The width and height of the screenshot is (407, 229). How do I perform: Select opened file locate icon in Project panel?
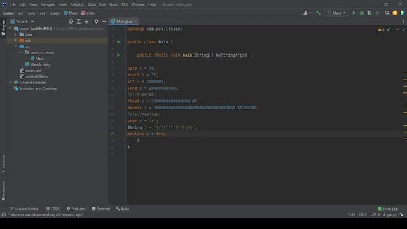(x=71, y=21)
